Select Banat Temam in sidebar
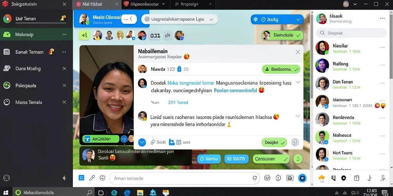Image resolution: width=393 pixels, height=196 pixels. pos(36,52)
